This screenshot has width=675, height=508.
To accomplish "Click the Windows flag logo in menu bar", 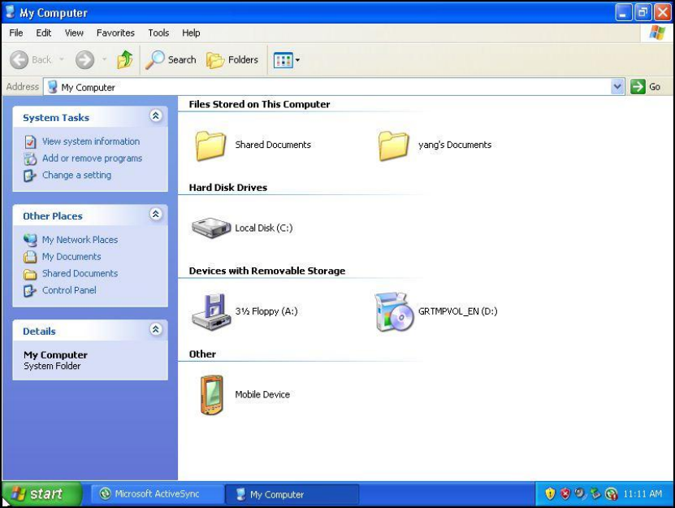I will 657,33.
